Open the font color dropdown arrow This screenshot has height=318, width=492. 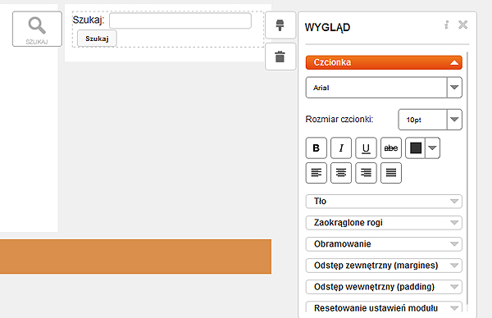(x=432, y=148)
